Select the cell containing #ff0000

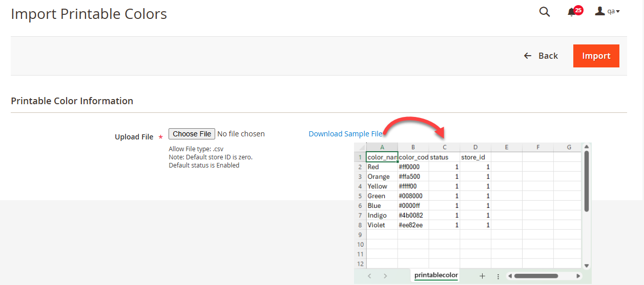point(413,167)
